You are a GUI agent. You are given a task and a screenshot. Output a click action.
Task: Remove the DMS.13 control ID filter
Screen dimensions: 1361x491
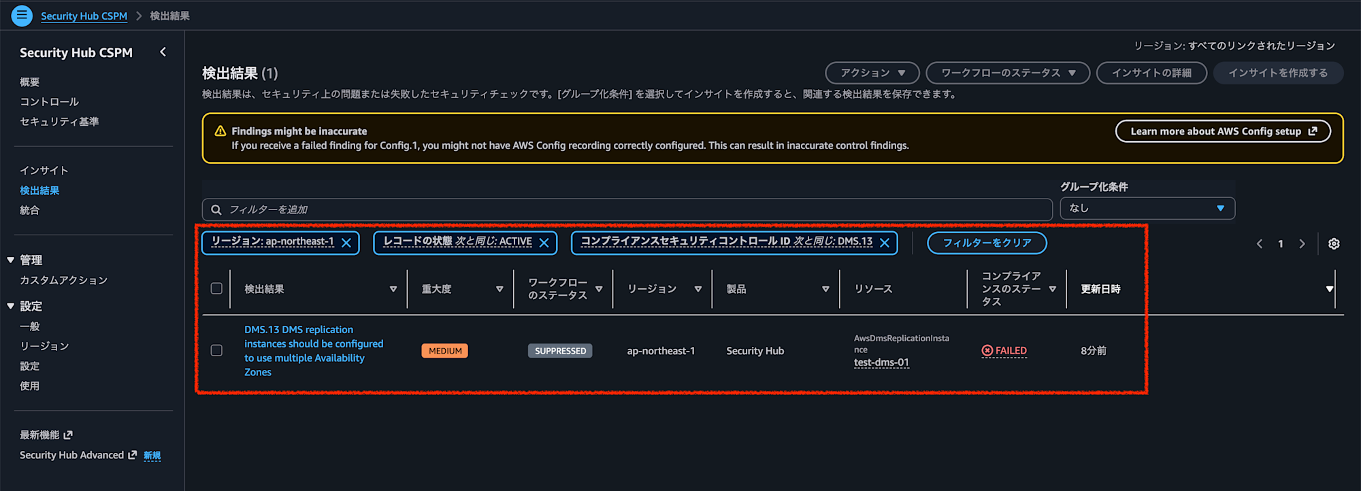pyautogui.click(x=885, y=243)
